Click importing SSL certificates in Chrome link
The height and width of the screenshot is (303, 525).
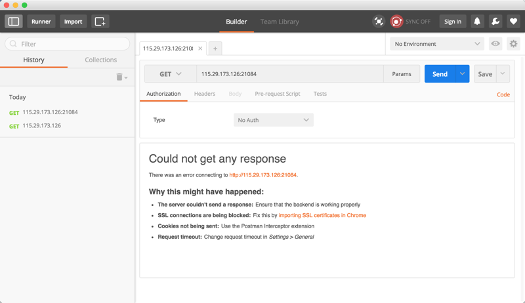click(322, 215)
